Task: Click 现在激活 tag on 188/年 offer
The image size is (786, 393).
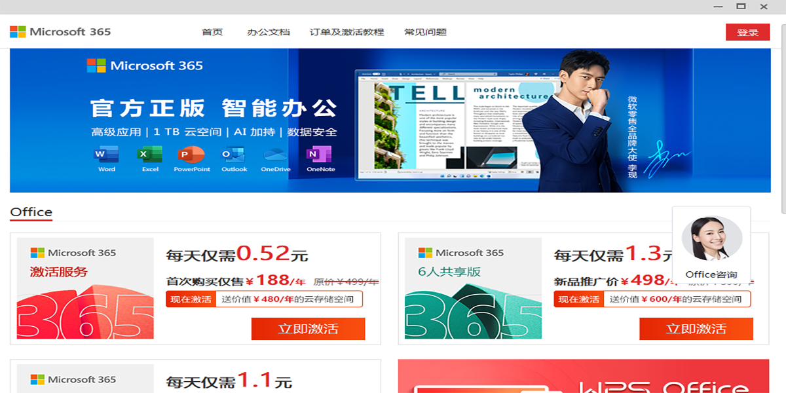Action: tap(191, 299)
